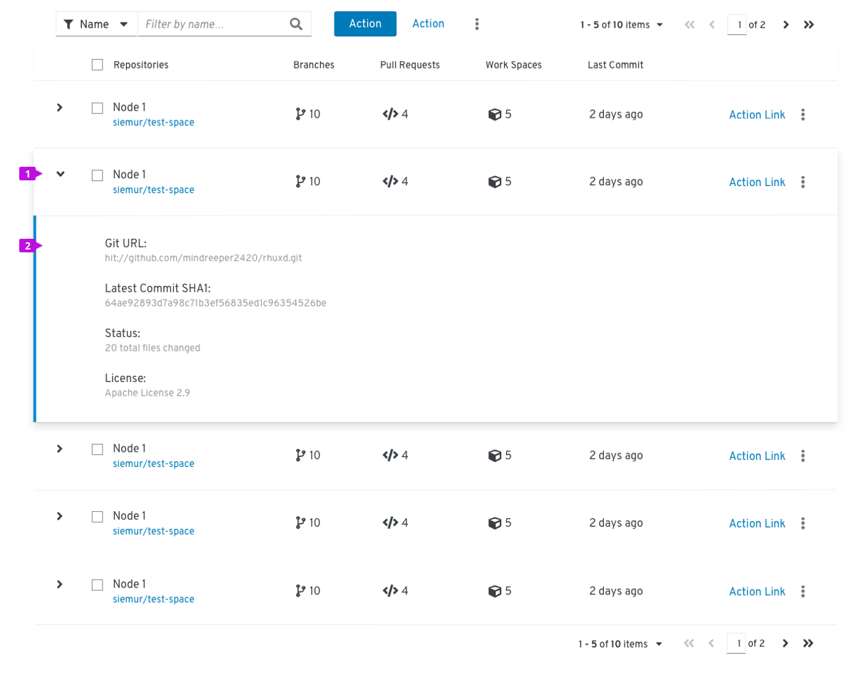The width and height of the screenshot is (862, 680).
Task: Click the work spaces cube icon in the third row
Action: pos(495,455)
